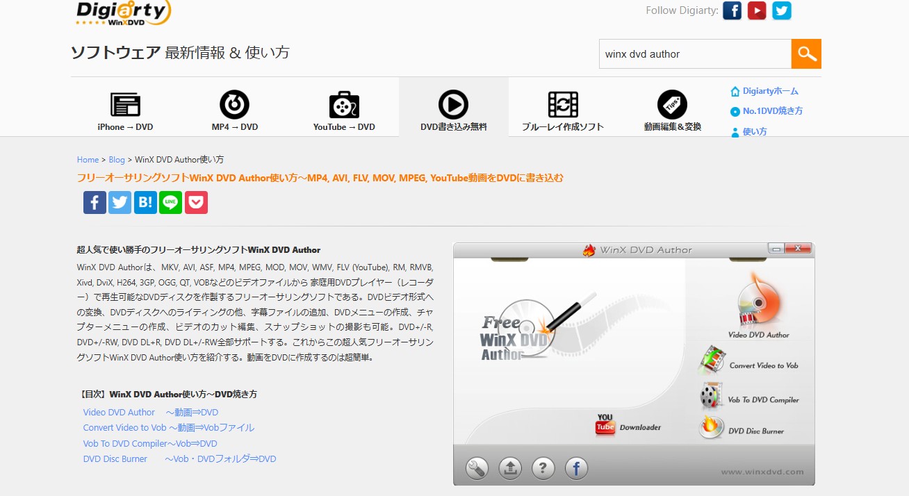Click the orange search magnifier button

(806, 53)
